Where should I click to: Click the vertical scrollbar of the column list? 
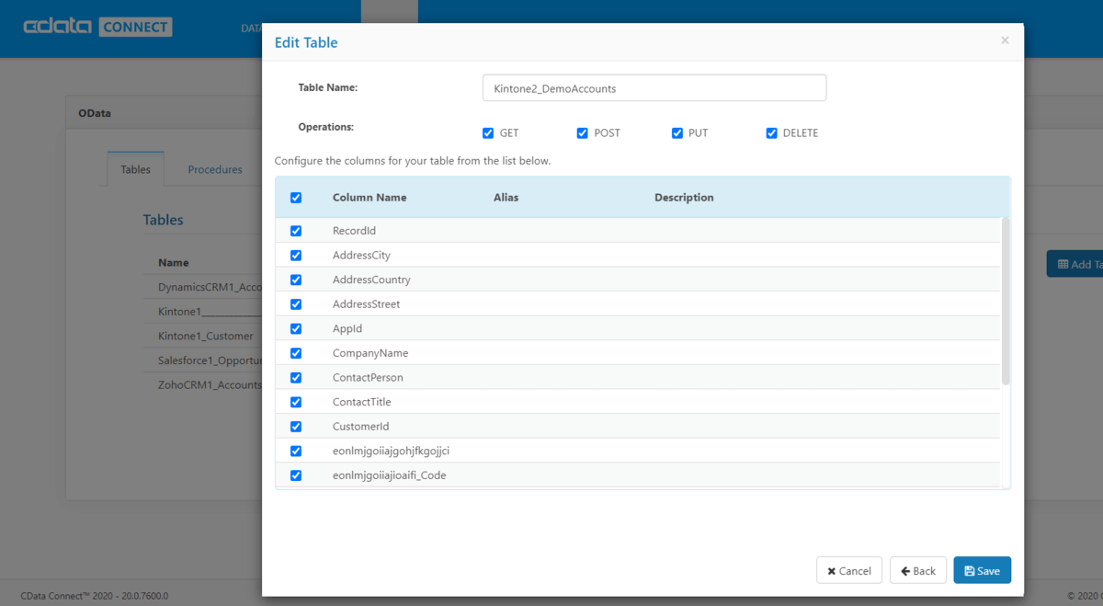[x=1006, y=302]
